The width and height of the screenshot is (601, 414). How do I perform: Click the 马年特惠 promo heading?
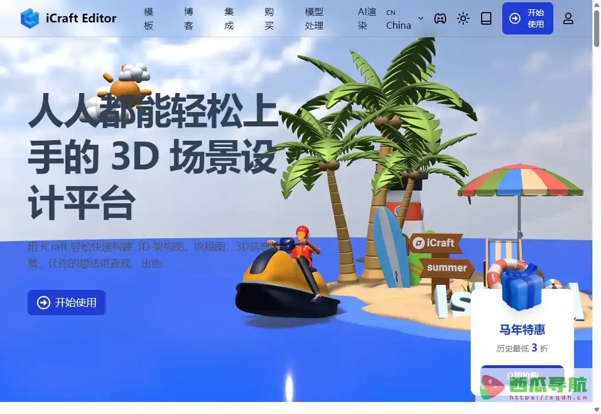pyautogui.click(x=522, y=329)
